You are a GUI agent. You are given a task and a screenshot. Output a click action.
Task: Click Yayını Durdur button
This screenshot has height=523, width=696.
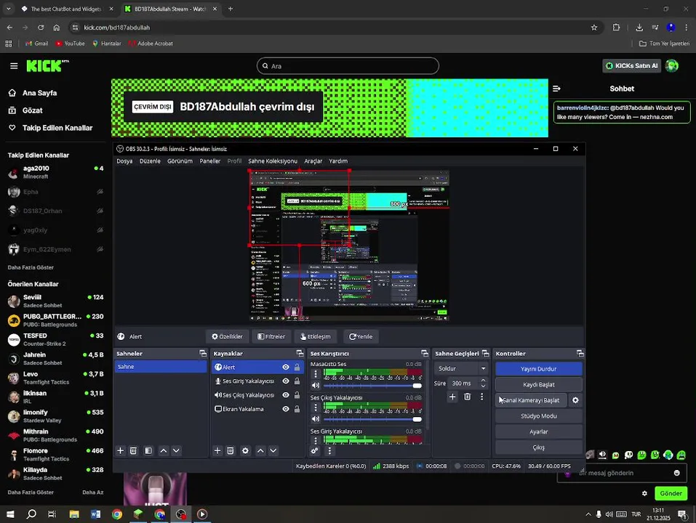[x=538, y=369]
